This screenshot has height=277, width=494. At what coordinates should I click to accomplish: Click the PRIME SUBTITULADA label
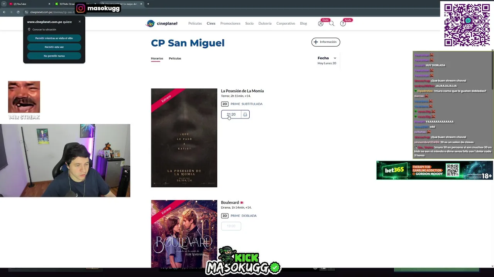click(246, 104)
